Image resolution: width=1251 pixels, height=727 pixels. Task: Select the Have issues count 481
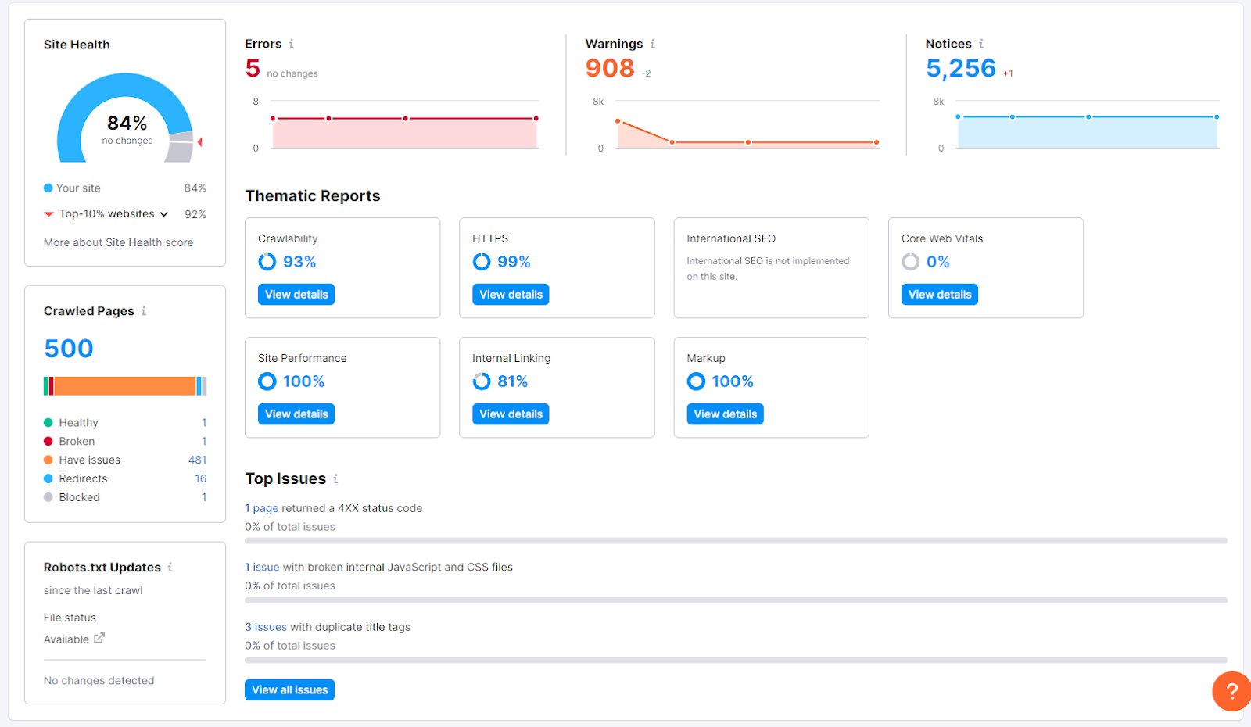197,460
